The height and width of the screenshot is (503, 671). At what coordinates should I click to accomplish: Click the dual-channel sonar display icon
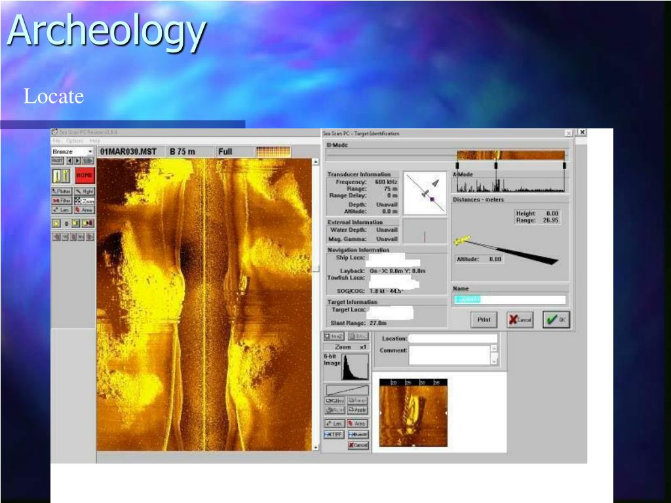(x=62, y=176)
